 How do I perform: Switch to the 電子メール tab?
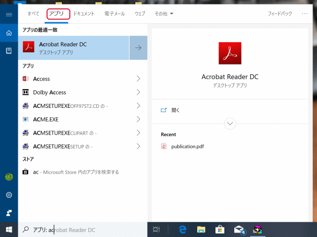114,13
